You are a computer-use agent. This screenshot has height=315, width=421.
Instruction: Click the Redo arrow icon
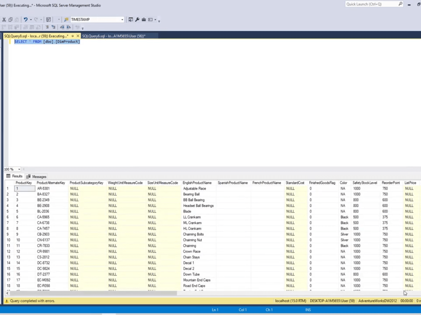tap(36, 20)
